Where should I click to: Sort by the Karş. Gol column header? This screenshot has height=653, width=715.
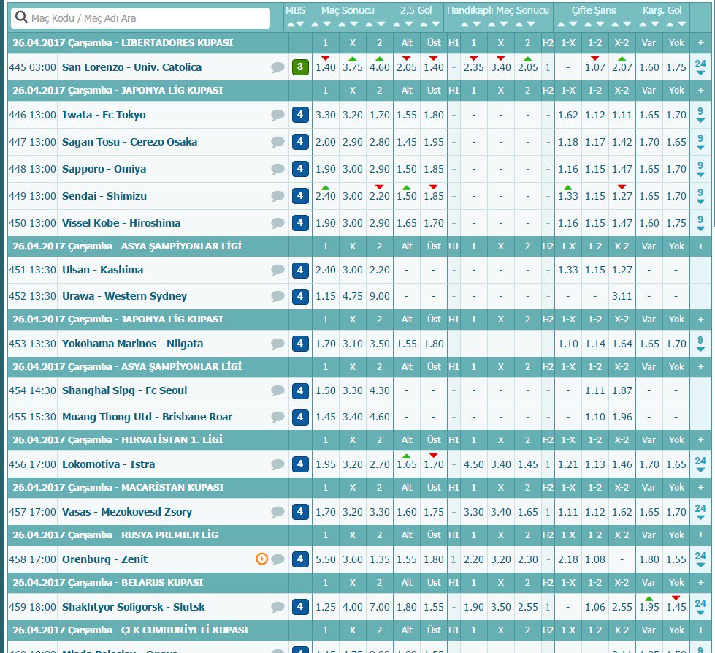[662, 10]
